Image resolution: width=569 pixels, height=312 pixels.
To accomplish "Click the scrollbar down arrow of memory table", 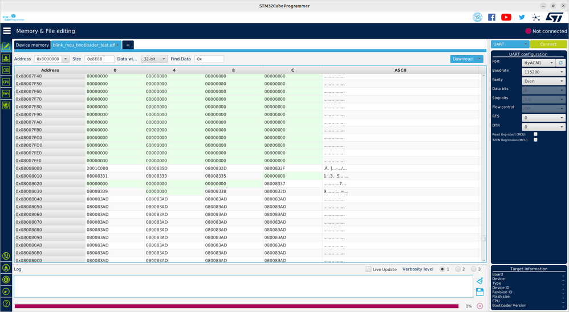I will point(483,260).
